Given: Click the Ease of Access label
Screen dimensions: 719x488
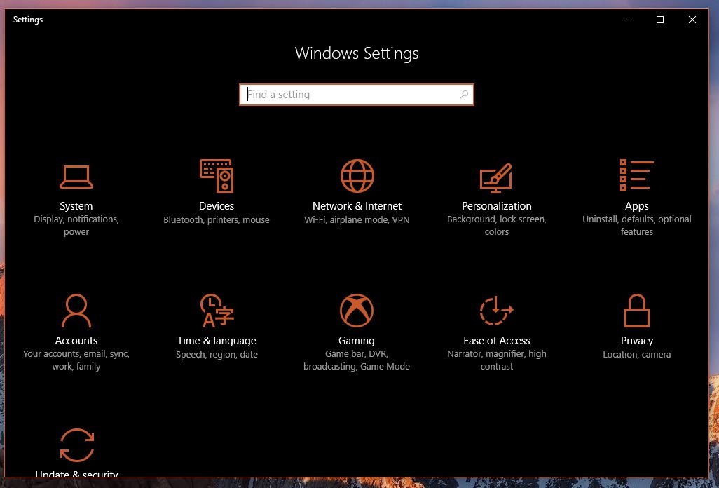Looking at the screenshot, I should 497,340.
